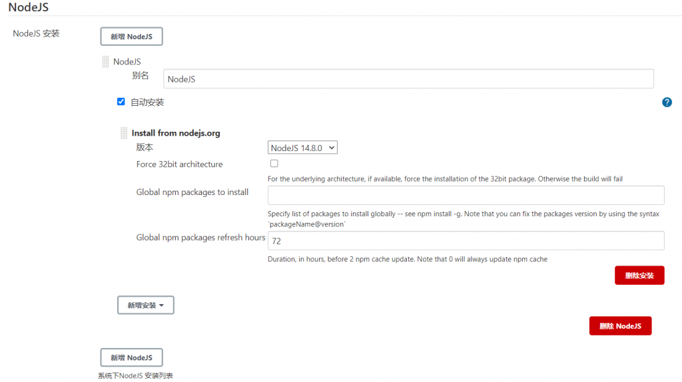Uncheck the 自动安装 checkbox
The height and width of the screenshot is (382, 682).
pyautogui.click(x=121, y=102)
